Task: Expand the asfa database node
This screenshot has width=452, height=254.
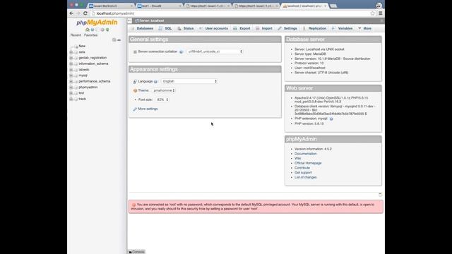Action: coord(71,52)
